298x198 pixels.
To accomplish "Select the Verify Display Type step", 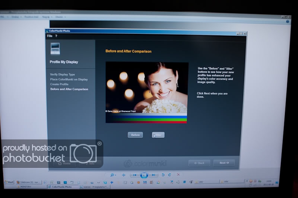I will [62, 74].
